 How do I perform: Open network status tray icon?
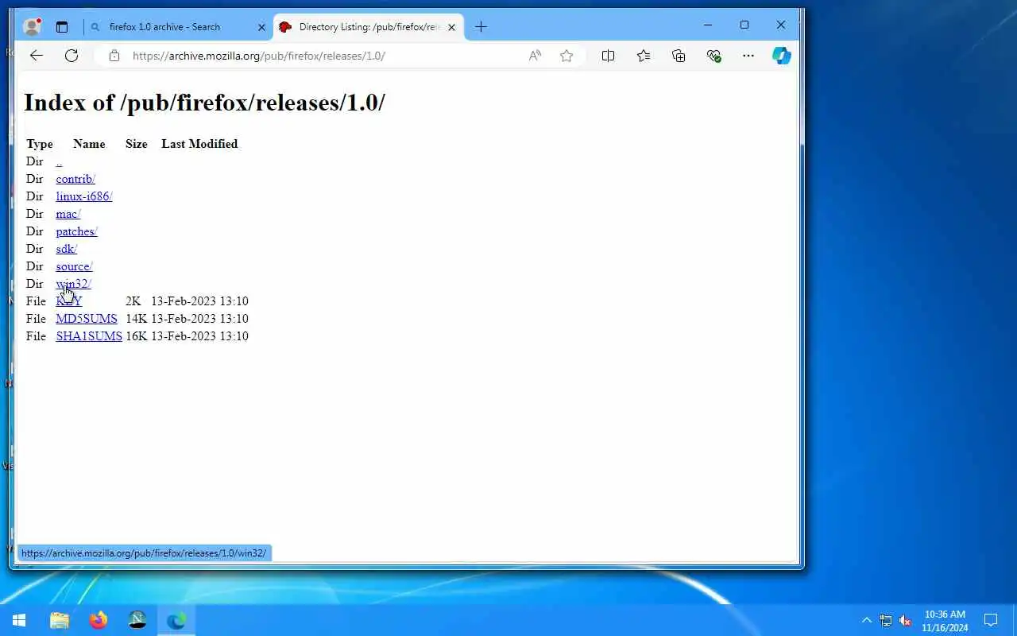[x=886, y=620]
